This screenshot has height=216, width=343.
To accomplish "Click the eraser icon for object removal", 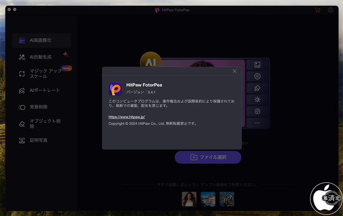I will pos(22,124).
